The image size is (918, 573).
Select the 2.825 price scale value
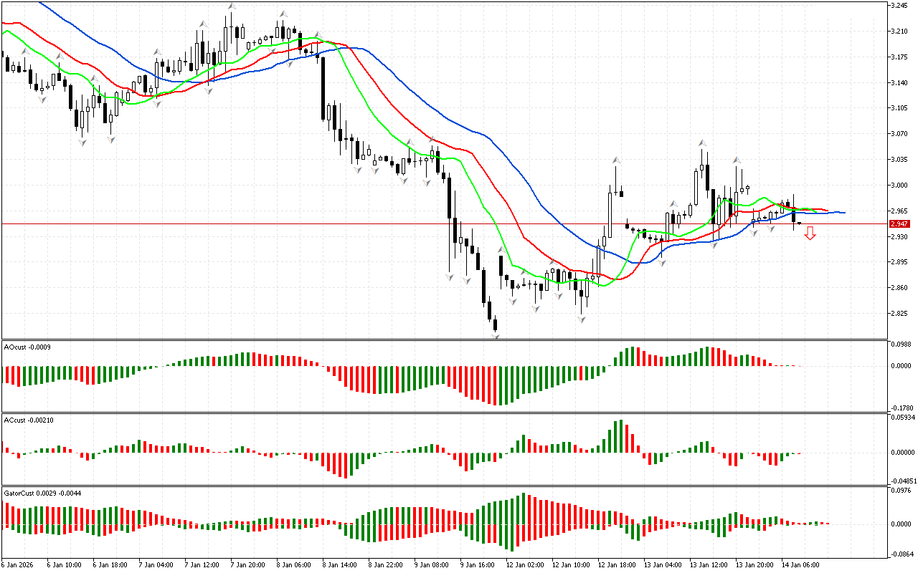(899, 313)
